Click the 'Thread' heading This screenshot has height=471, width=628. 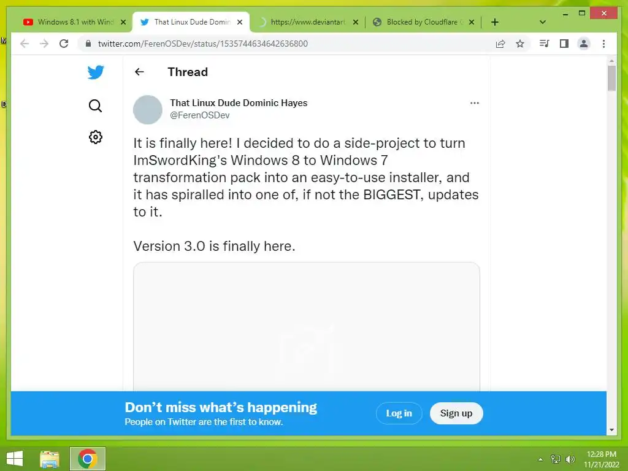pos(188,72)
